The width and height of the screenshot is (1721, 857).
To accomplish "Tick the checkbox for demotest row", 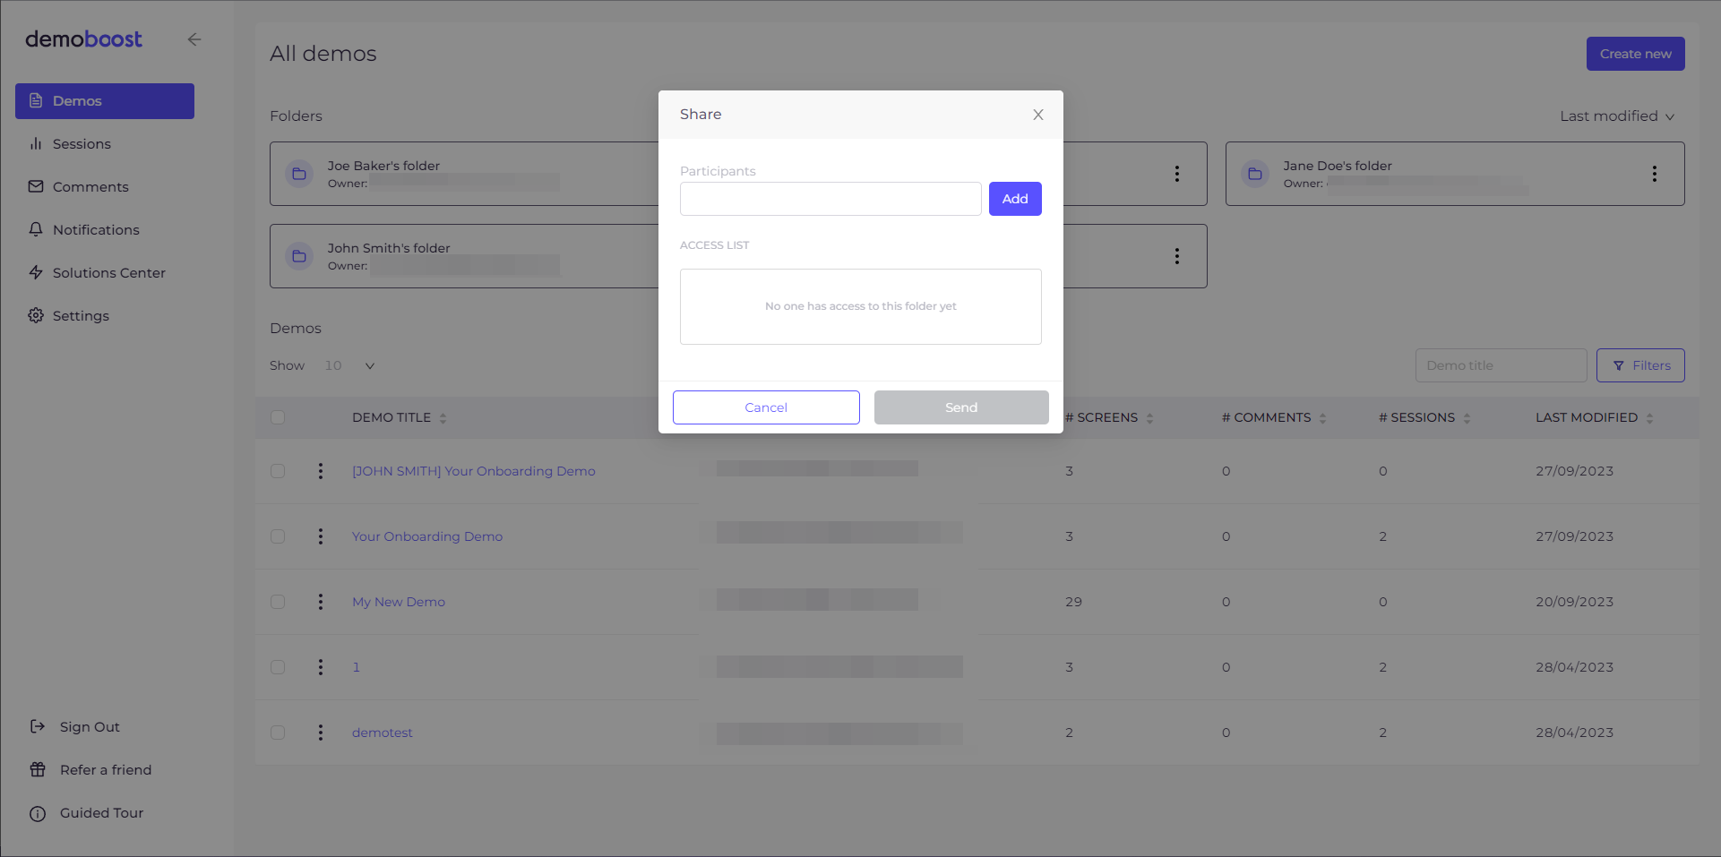I will 278,732.
